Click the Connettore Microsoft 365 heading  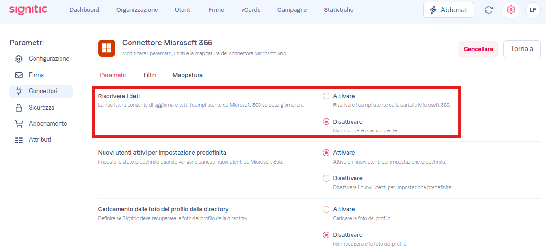[167, 43]
